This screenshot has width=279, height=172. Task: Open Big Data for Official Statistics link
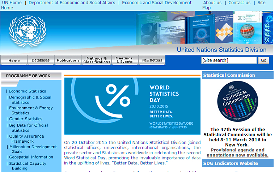(x=29, y=128)
